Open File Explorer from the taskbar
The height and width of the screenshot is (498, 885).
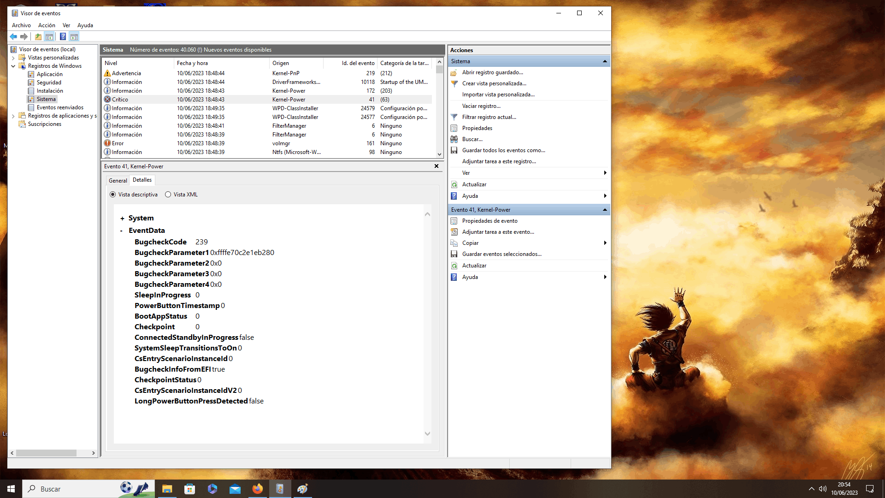click(167, 489)
